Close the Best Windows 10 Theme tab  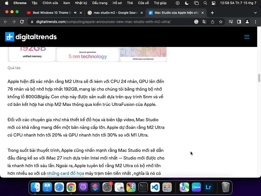pos(81,13)
